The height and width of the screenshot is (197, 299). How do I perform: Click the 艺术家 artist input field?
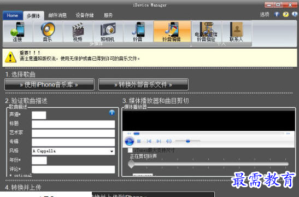73,133
